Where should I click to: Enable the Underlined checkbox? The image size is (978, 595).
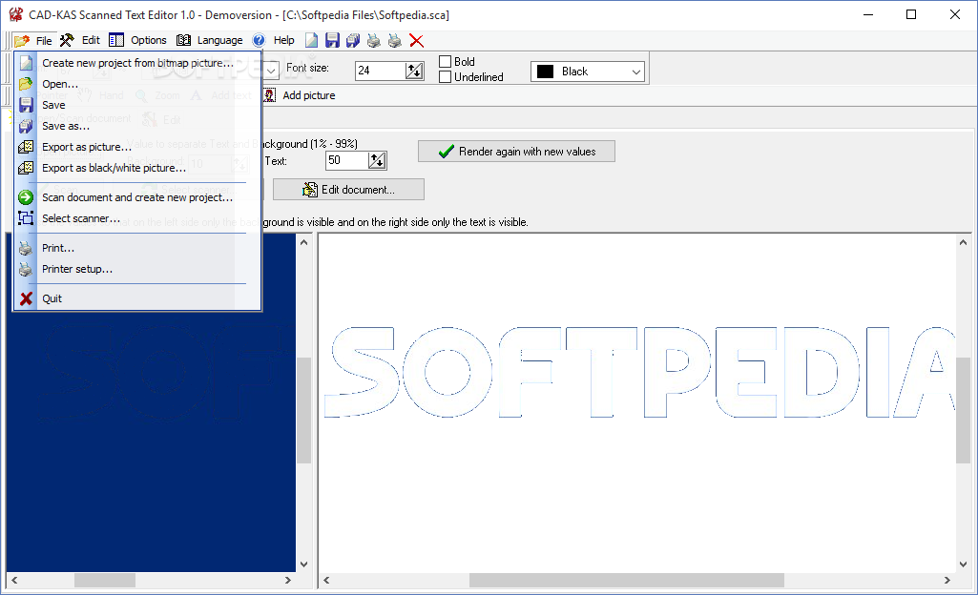(x=445, y=77)
